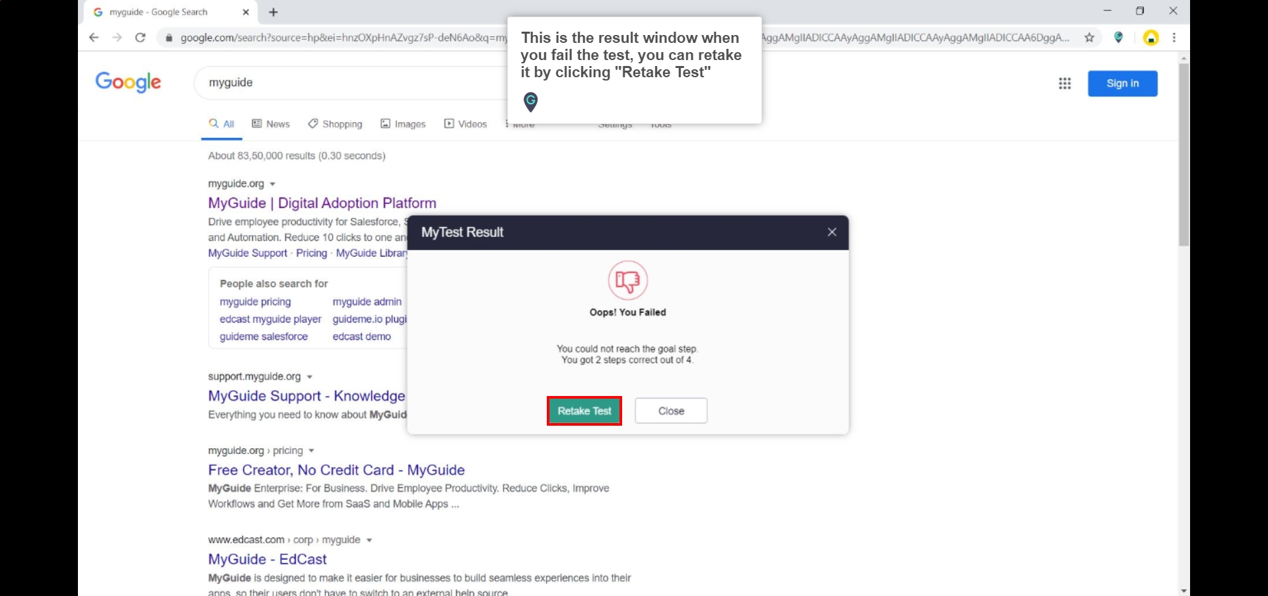Click Close button in MyTest Result dialog
The height and width of the screenshot is (596, 1268).
click(671, 411)
